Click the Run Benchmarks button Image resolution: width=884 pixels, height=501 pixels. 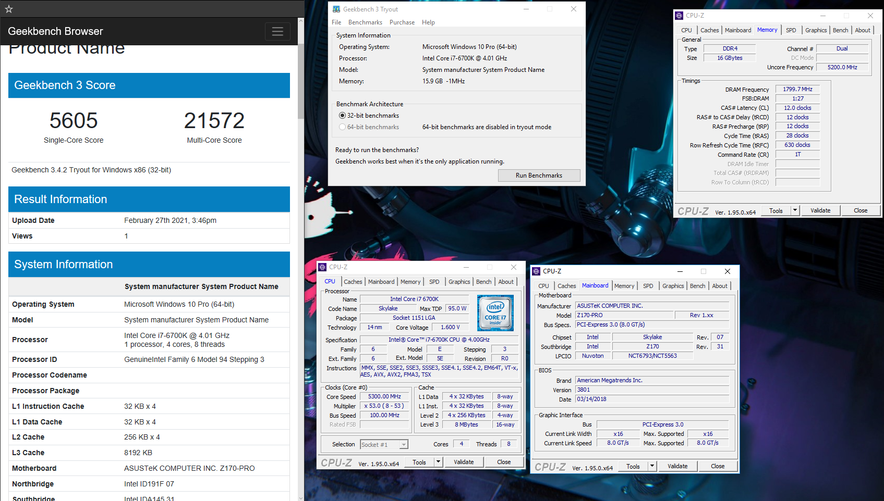539,176
